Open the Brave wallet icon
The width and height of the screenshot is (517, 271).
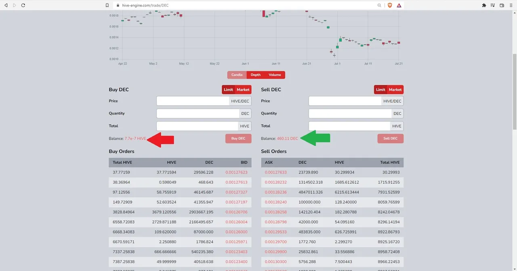(x=502, y=5)
